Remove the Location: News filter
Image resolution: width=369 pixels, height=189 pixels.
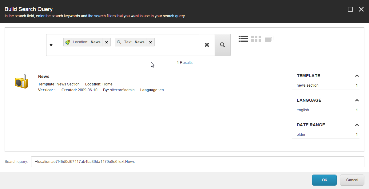[x=106, y=42]
